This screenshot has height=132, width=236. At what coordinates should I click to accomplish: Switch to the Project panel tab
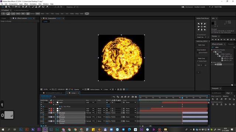[4, 18]
